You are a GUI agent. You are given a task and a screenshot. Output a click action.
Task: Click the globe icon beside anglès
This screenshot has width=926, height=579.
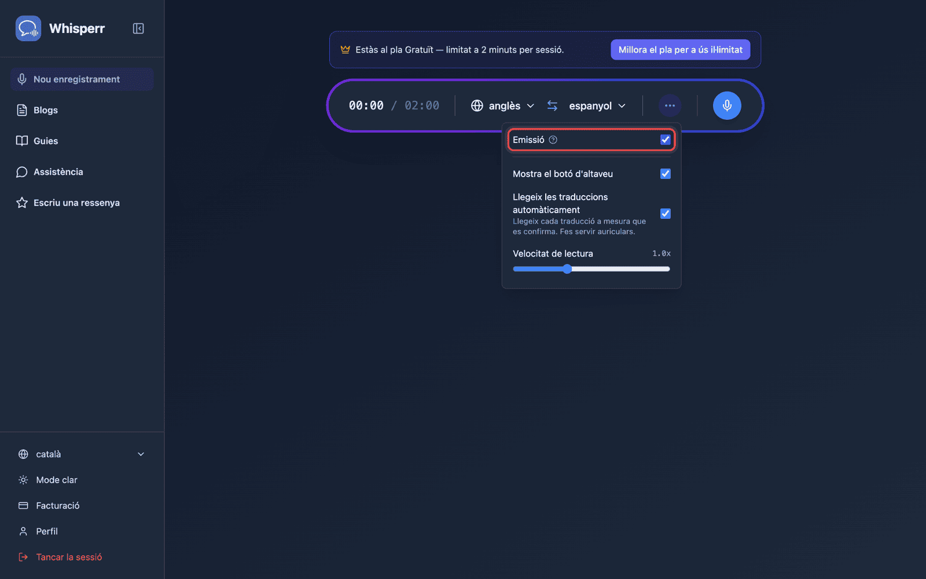[x=477, y=105]
